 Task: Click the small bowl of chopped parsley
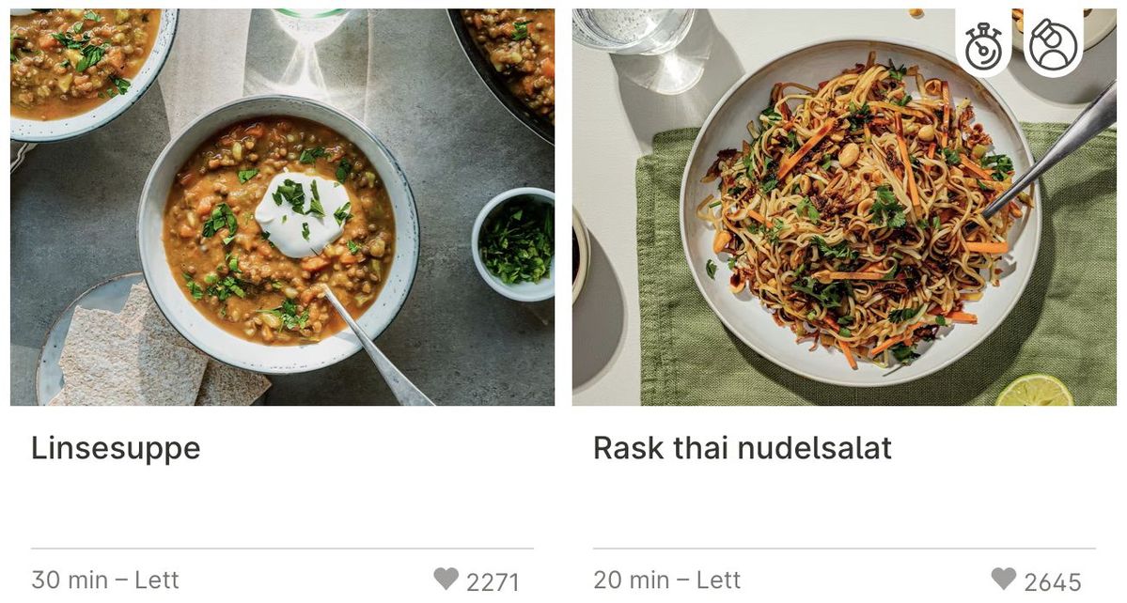tap(516, 243)
